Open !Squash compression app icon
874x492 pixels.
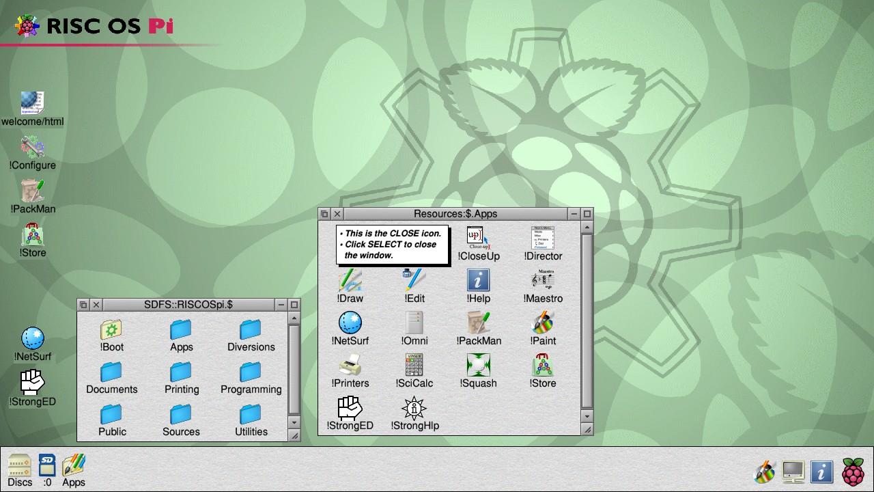click(478, 366)
